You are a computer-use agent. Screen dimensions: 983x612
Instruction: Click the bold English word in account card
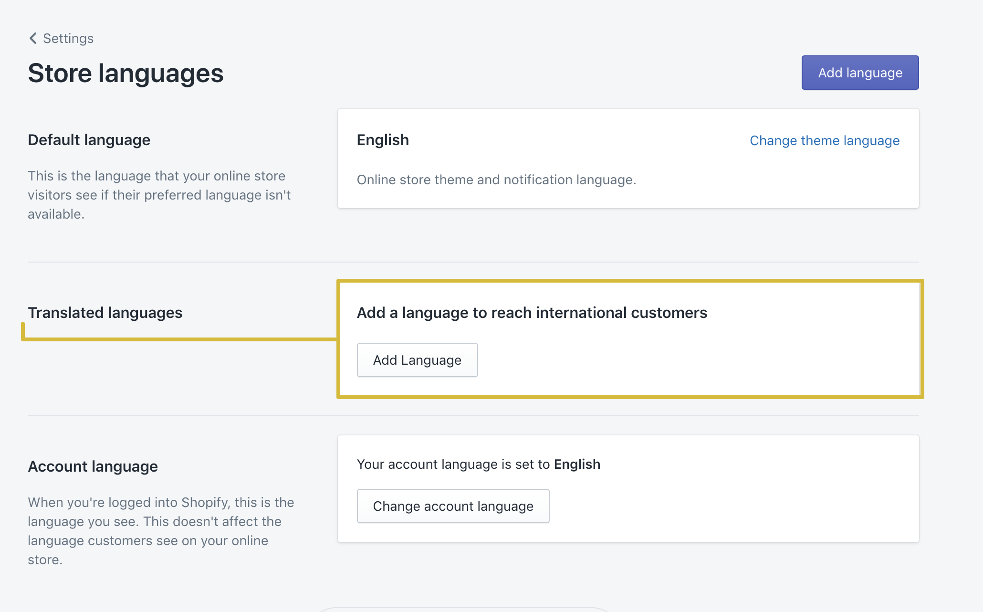[x=577, y=464]
